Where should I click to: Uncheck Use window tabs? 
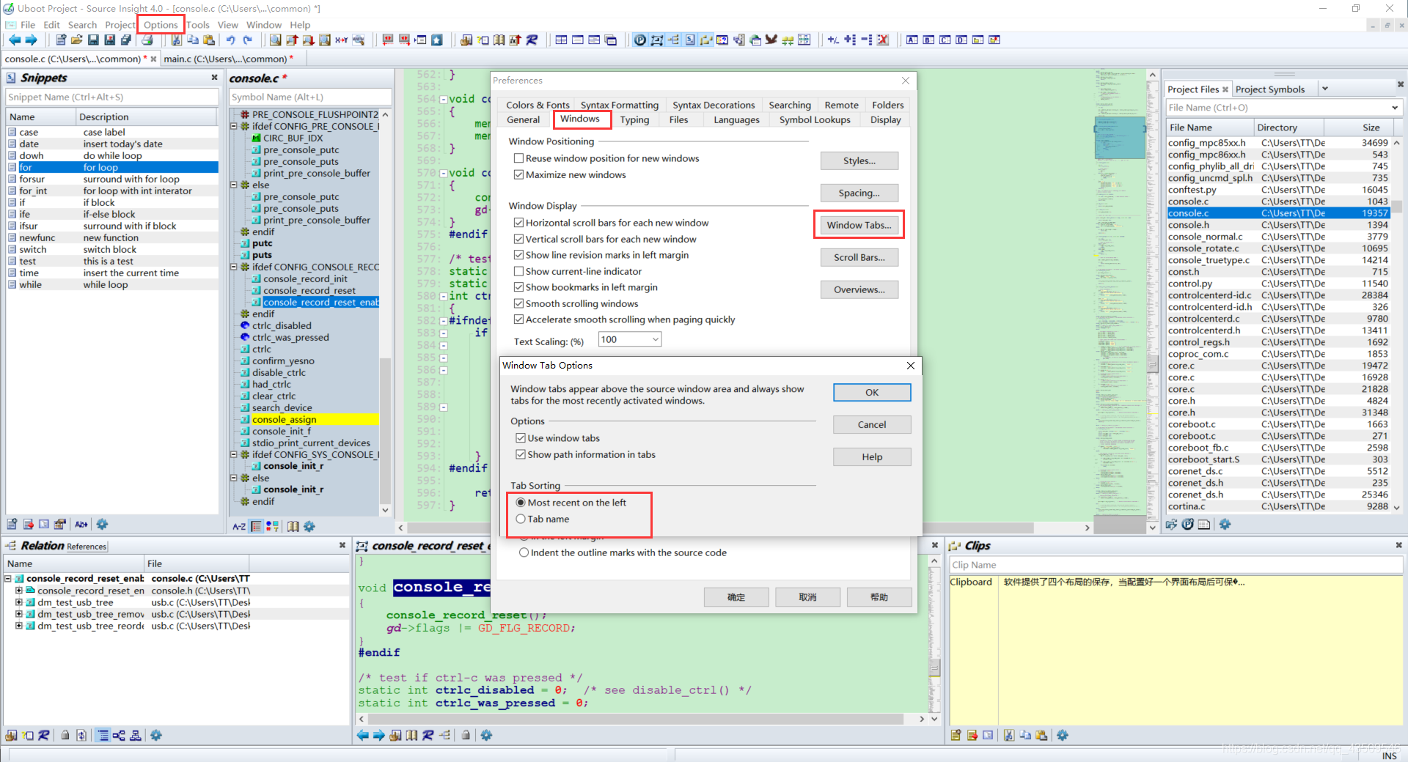(x=521, y=438)
